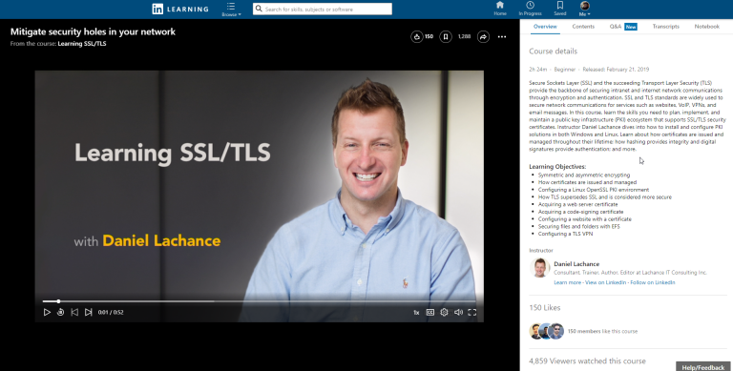733x371 pixels.
Task: Skip to the next video
Action: point(88,312)
